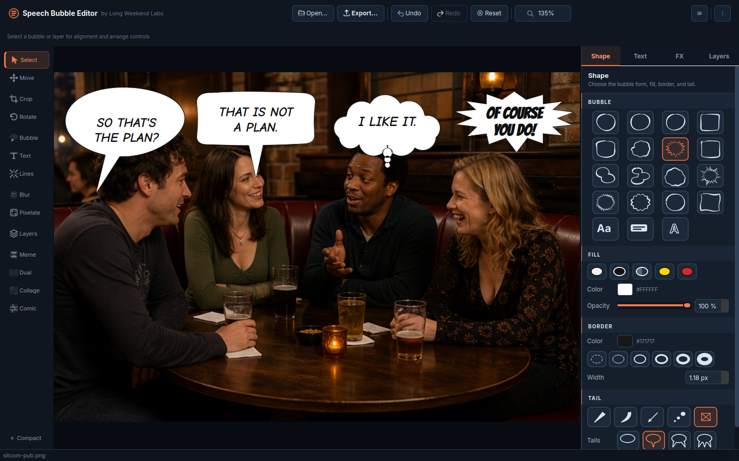Switch to the Text tab
739x461 pixels.
tap(640, 56)
